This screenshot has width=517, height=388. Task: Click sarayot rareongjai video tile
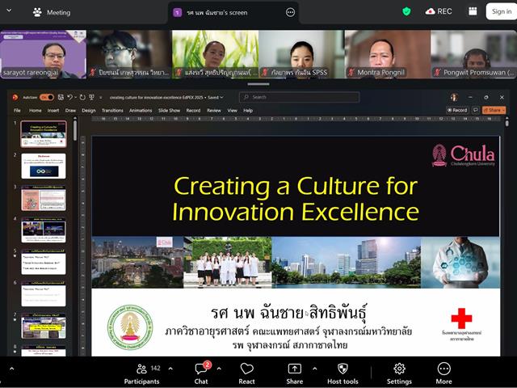43,54
